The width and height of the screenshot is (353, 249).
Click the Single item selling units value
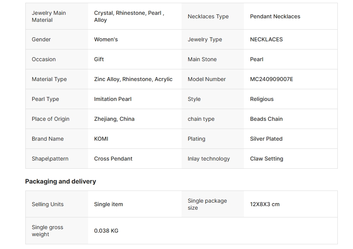(x=109, y=204)
